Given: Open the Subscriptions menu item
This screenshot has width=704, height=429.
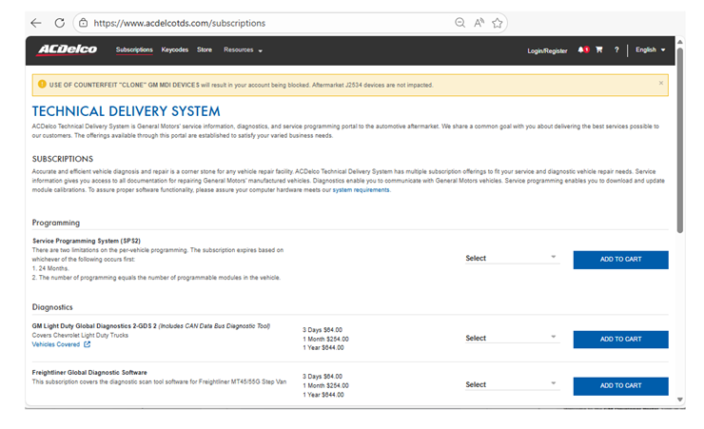Looking at the screenshot, I should [x=134, y=49].
